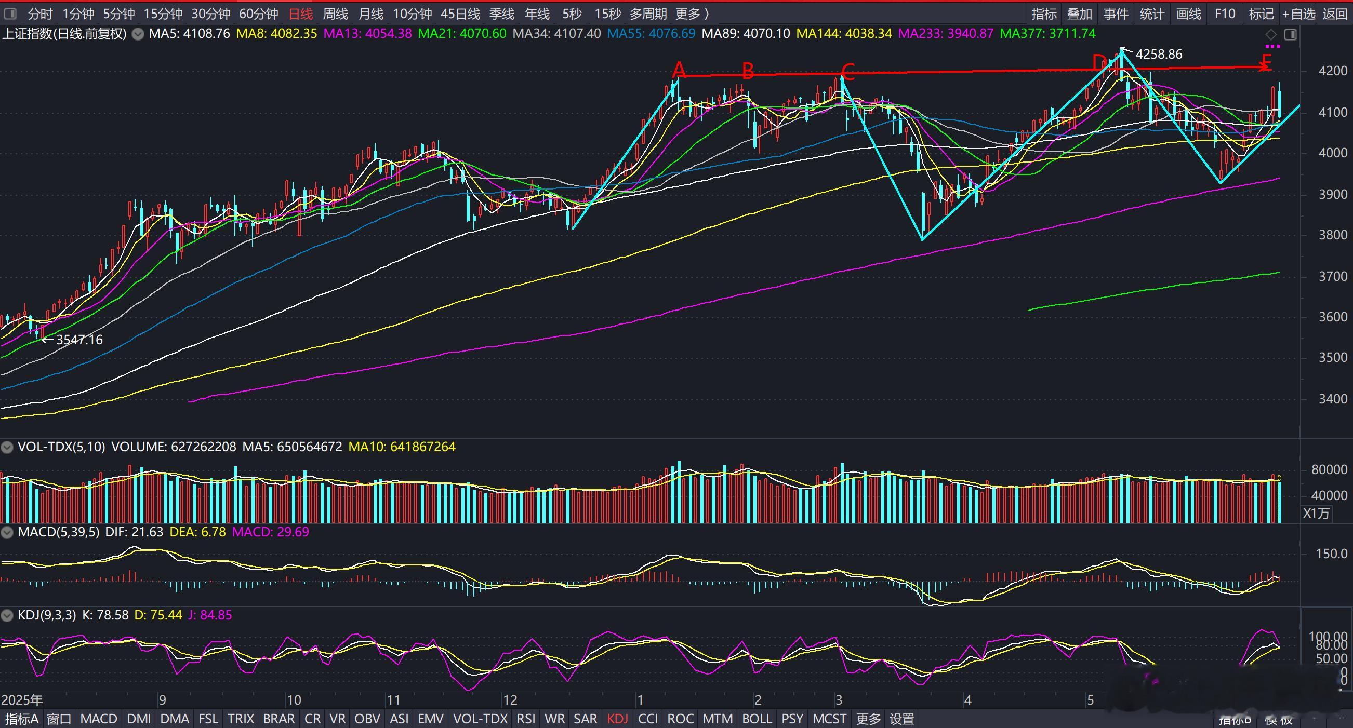Switch bottom indicator to DMA
The width and height of the screenshot is (1353, 728).
pos(175,719)
